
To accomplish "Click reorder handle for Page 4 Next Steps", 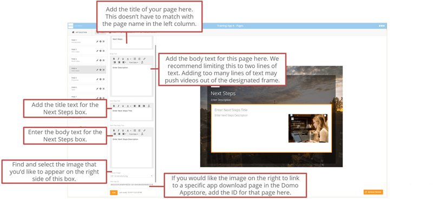I will click(x=103, y=69).
